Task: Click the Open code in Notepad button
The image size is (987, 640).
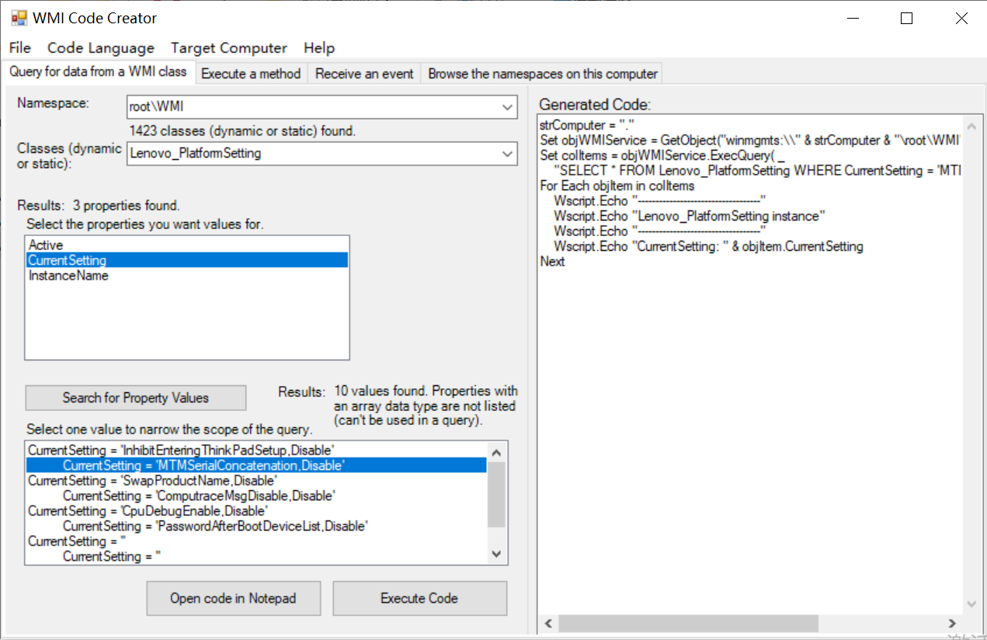Action: (233, 598)
